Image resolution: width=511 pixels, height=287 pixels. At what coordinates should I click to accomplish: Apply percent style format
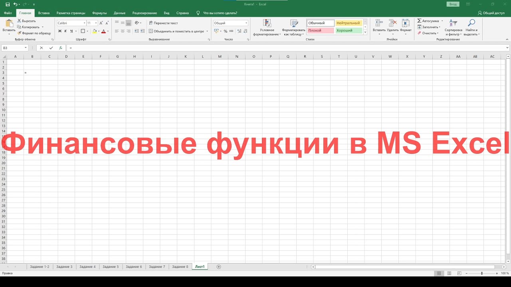[226, 31]
